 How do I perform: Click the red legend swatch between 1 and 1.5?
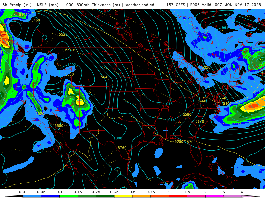178,196
